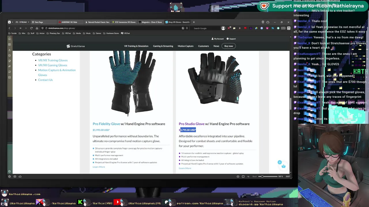Open the Anime bookmark folder
The height and width of the screenshot is (207, 369).
click(40, 33)
